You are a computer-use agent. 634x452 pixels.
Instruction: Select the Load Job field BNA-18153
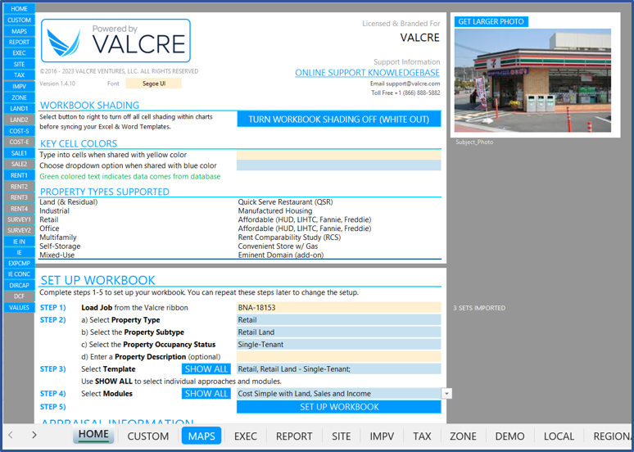(339, 308)
